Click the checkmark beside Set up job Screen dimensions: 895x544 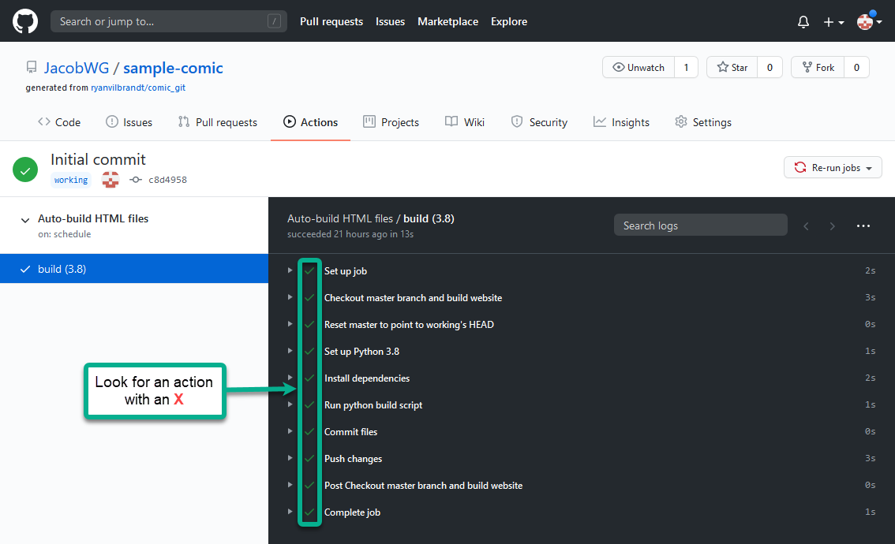309,271
